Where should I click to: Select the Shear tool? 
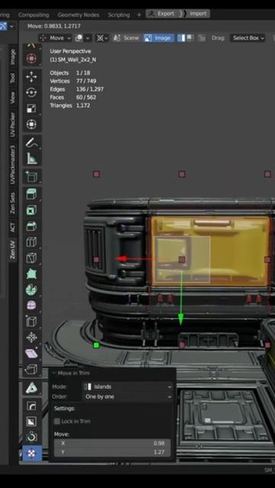pyautogui.click(x=31, y=353)
